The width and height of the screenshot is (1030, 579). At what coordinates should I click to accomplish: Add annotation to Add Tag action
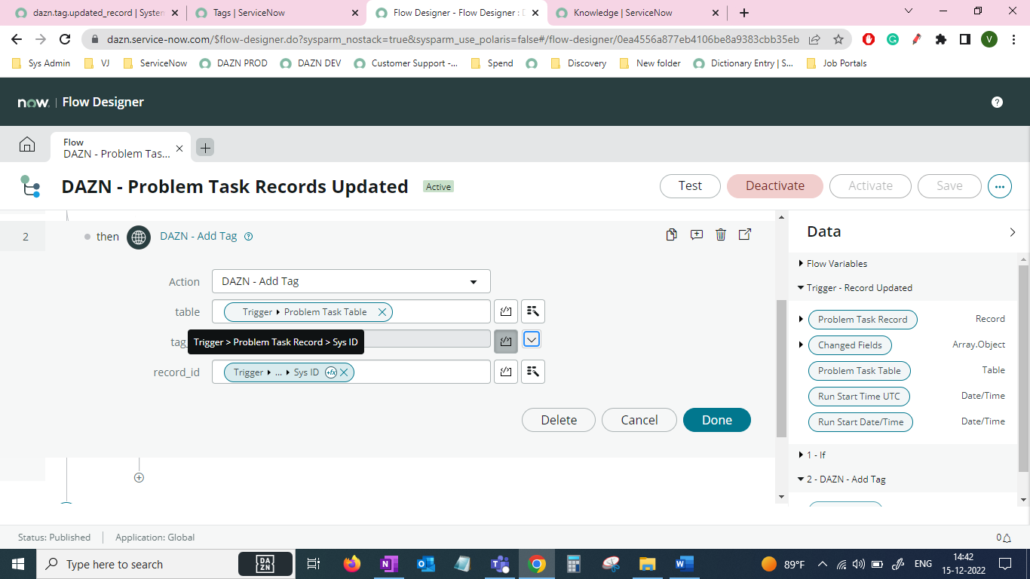[697, 235]
